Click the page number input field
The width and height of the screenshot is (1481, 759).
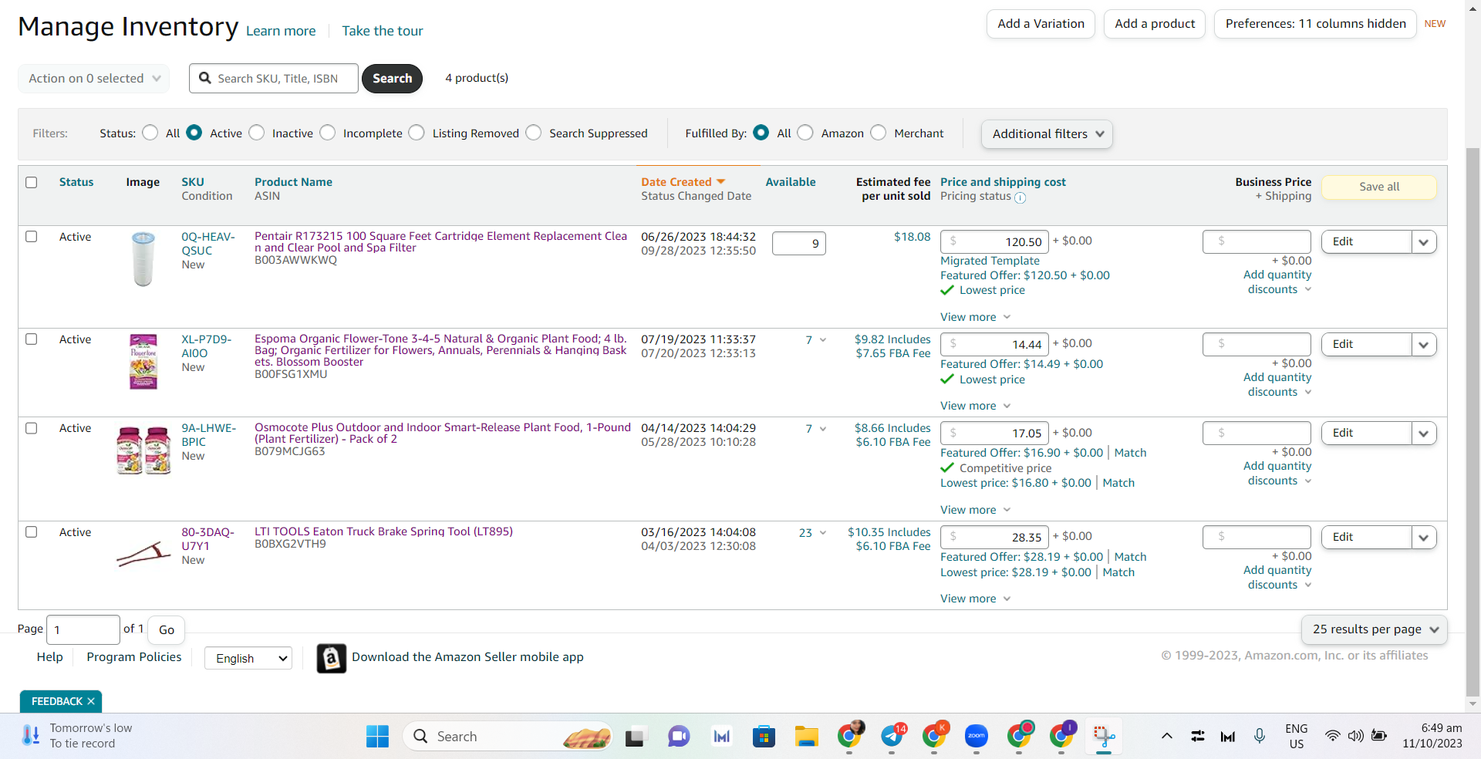(83, 630)
